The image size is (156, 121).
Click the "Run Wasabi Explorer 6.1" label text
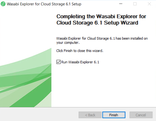[80, 62]
